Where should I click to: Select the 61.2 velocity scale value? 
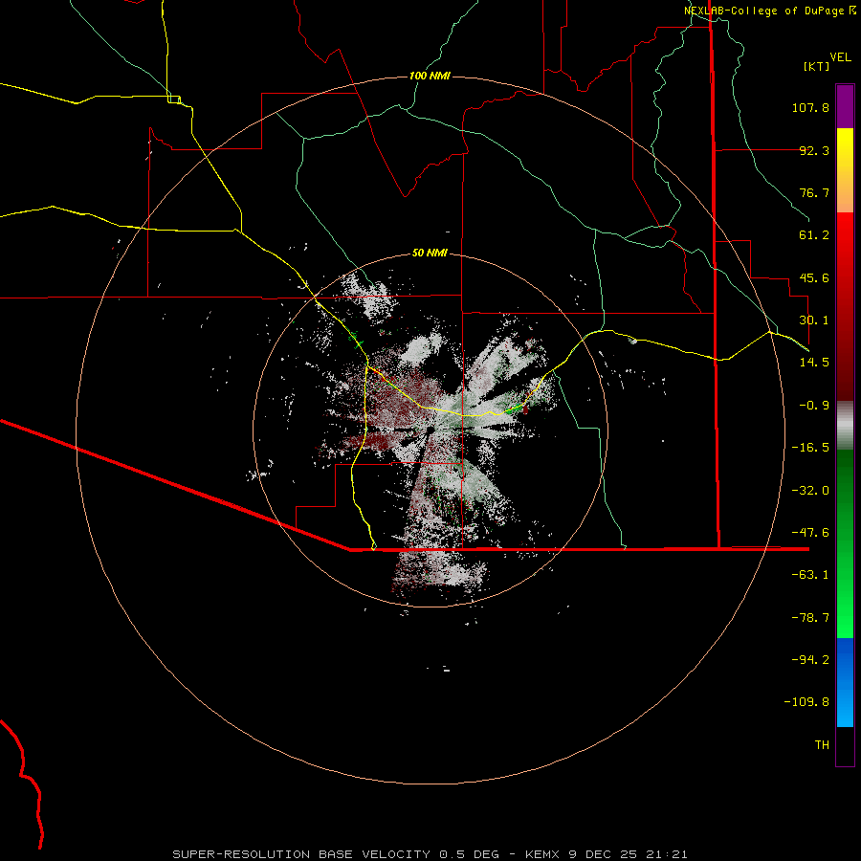(x=814, y=235)
